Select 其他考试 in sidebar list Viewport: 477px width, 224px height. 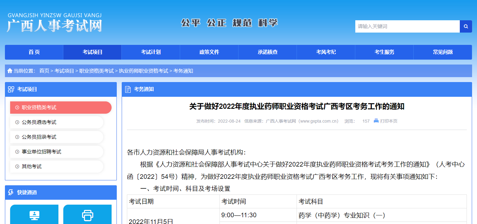click(57, 167)
